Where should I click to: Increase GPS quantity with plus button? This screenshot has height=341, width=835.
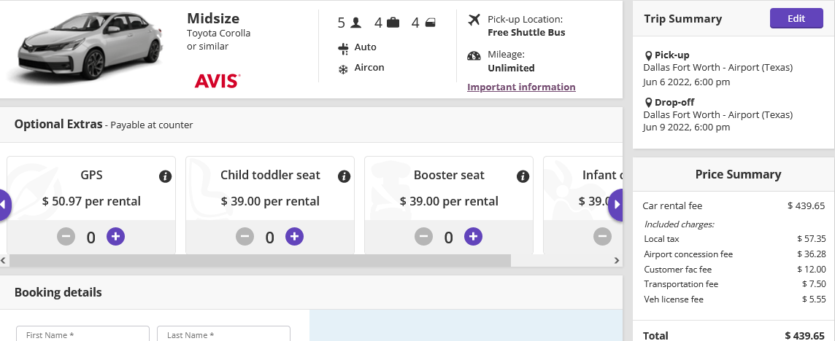click(115, 236)
